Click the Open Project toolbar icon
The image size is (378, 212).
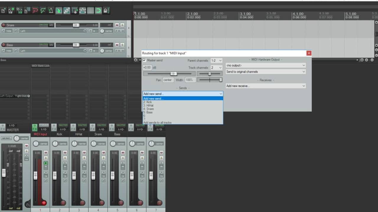coord(11,11)
